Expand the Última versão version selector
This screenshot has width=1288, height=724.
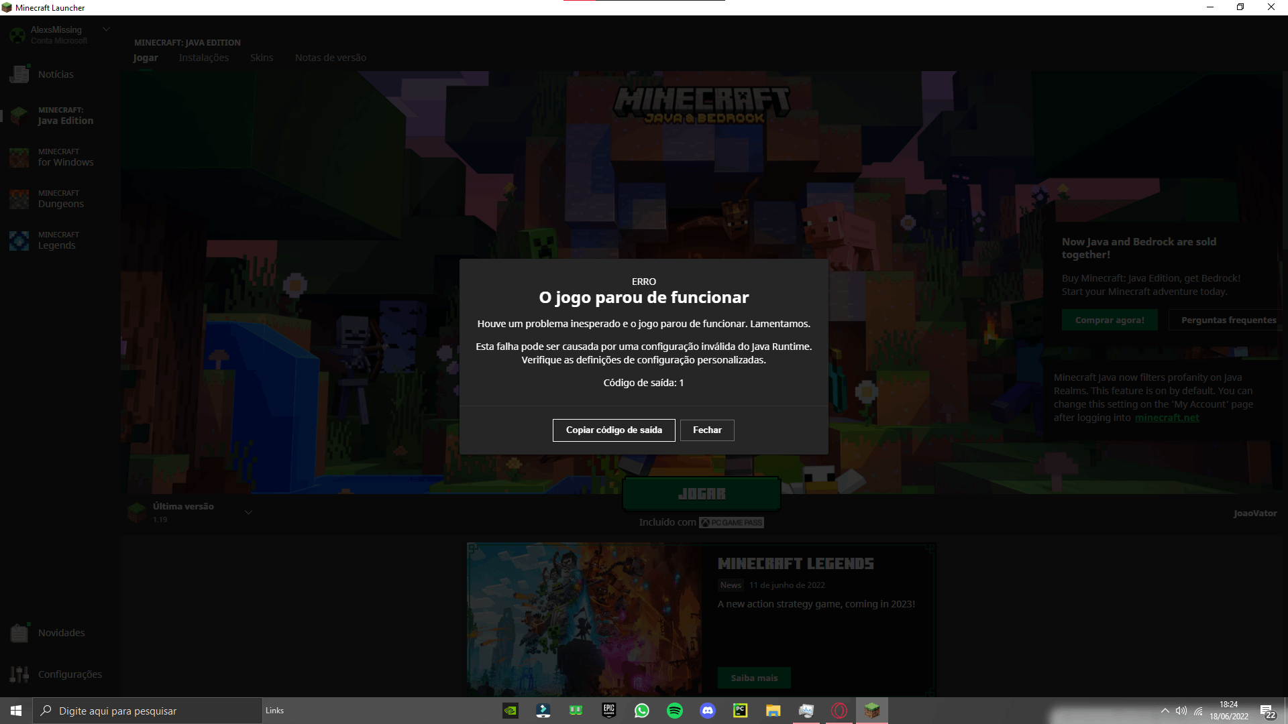point(248,513)
